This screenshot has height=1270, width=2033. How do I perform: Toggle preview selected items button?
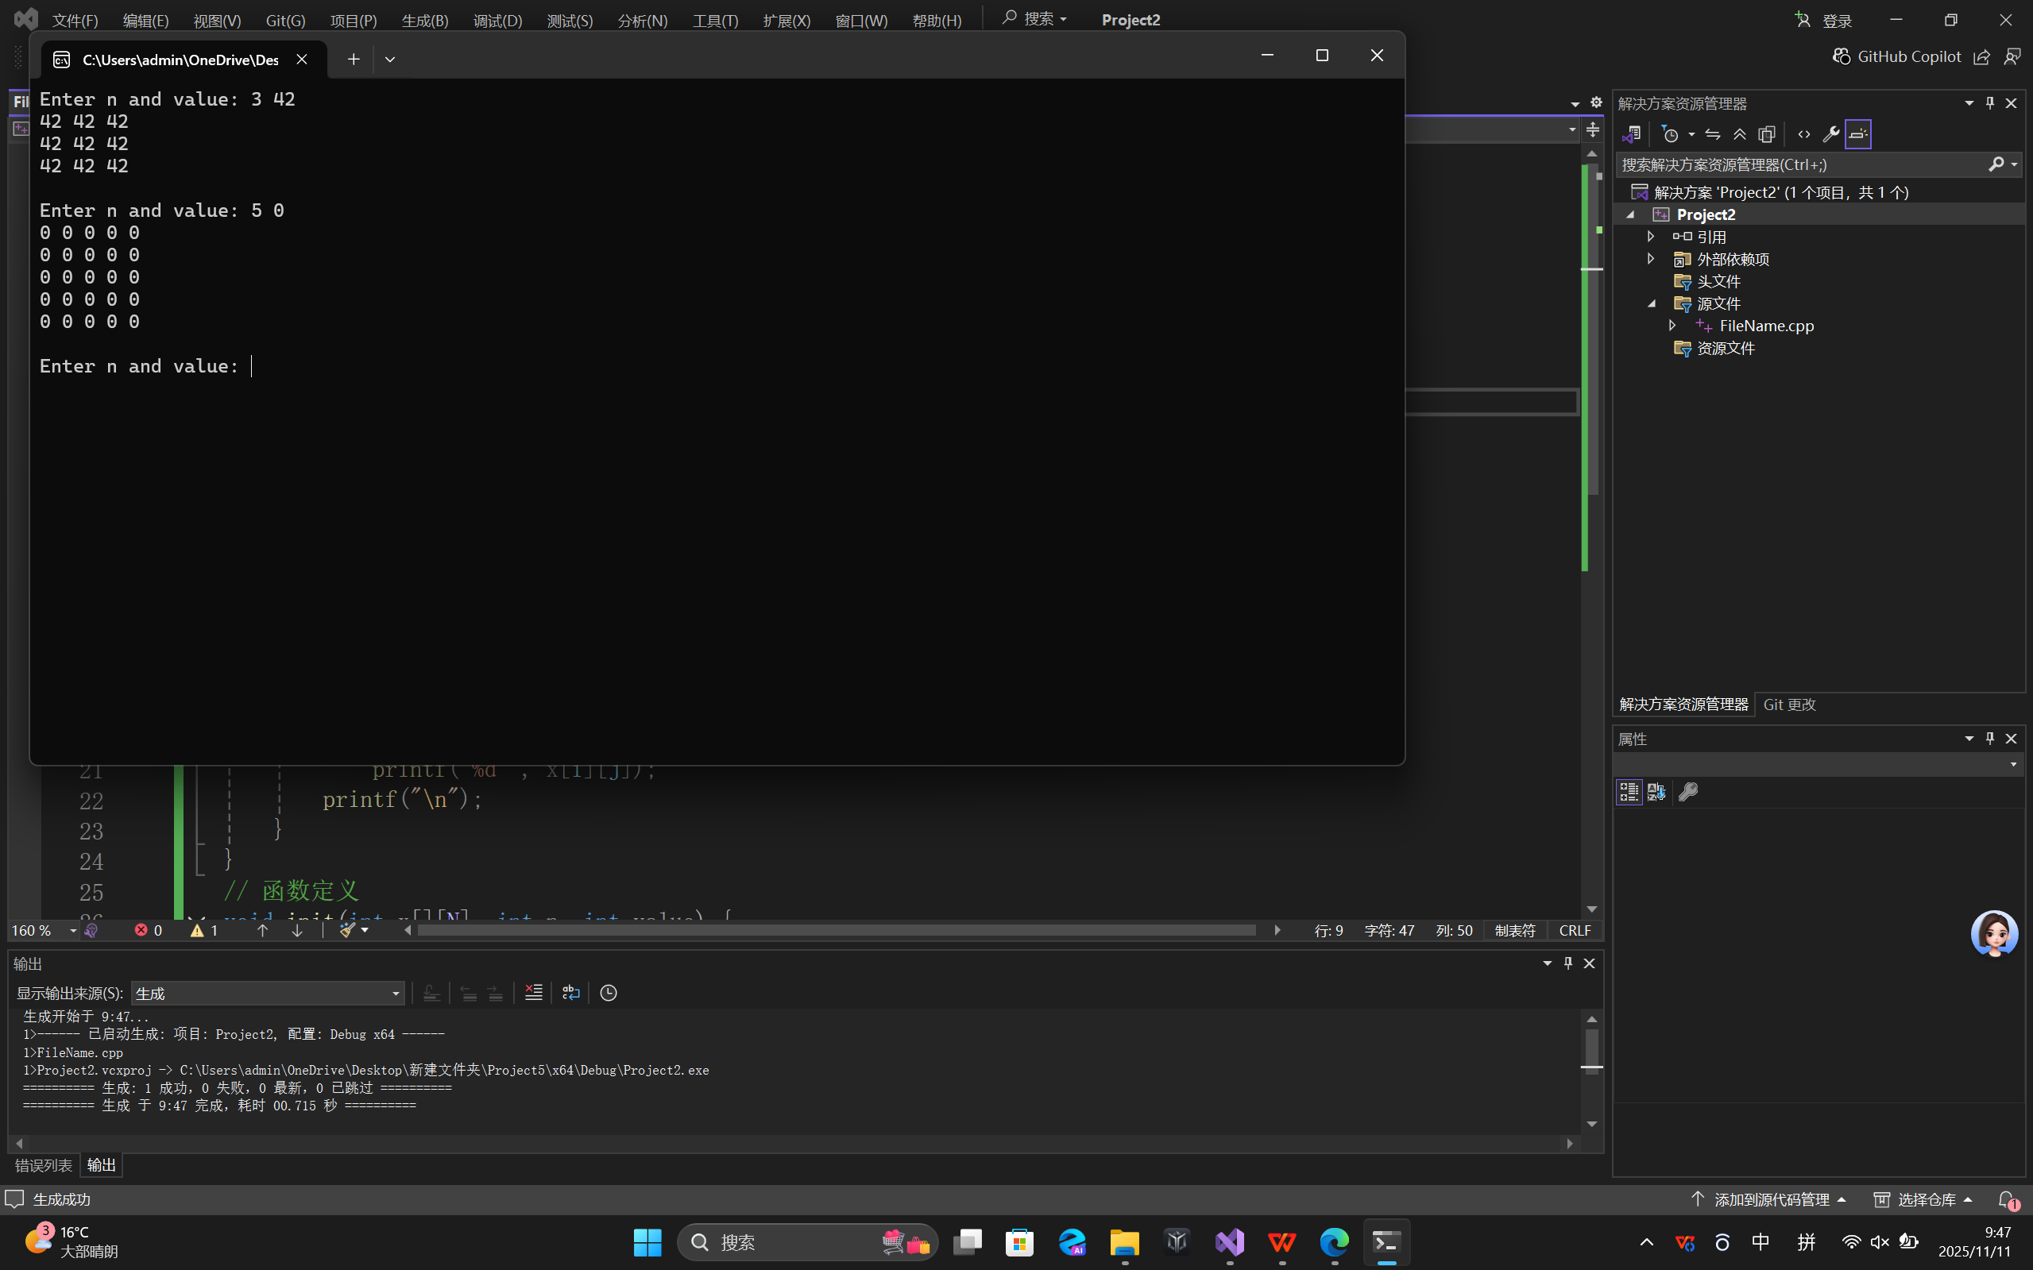tap(1857, 134)
